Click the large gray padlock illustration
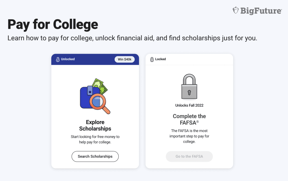The image size is (288, 181). [189, 87]
